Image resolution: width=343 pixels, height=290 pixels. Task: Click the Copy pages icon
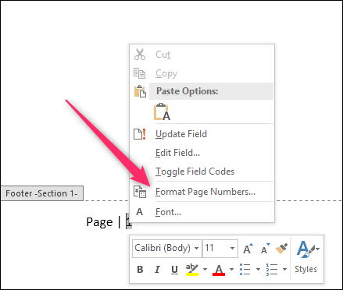tap(140, 73)
